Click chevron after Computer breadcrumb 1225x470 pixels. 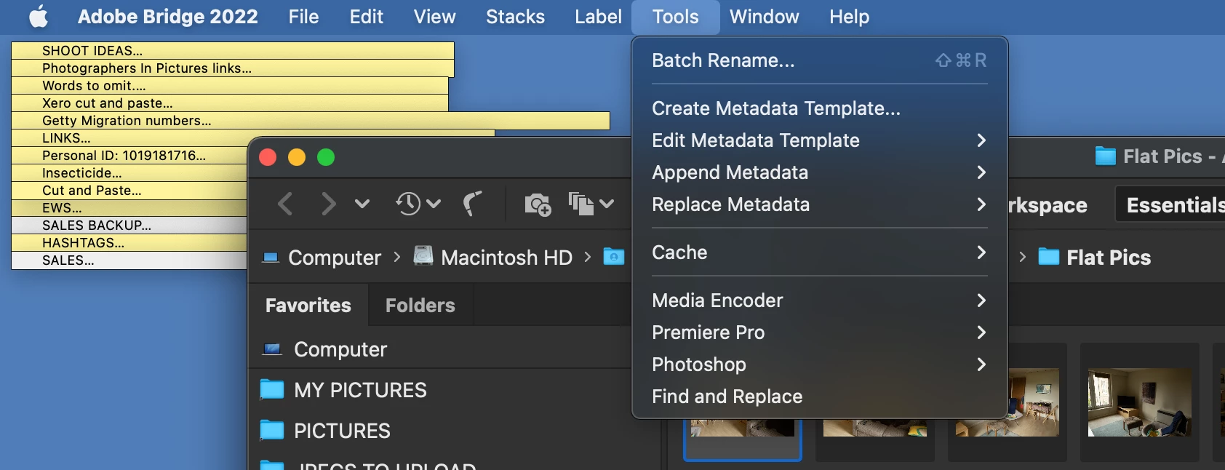click(397, 257)
